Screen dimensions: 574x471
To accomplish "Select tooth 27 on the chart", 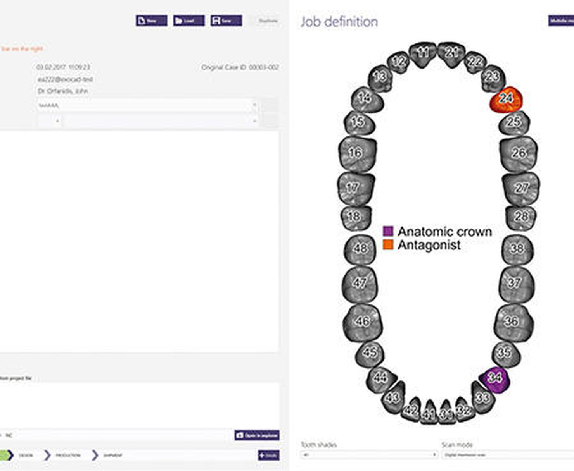I will tap(520, 188).
